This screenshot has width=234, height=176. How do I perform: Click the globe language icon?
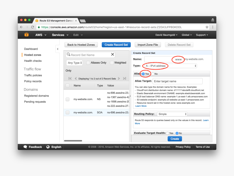[x=48, y=147]
